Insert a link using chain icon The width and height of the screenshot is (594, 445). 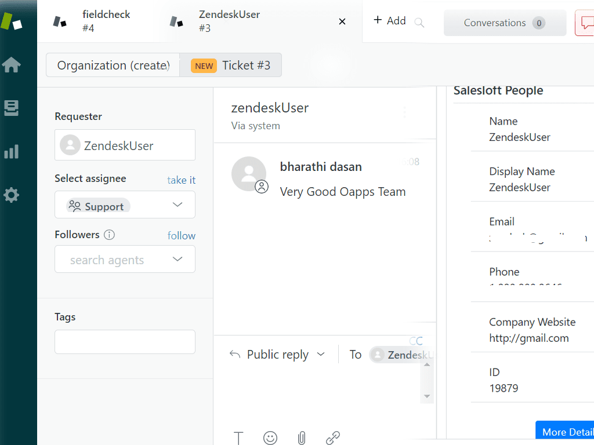coord(333,438)
